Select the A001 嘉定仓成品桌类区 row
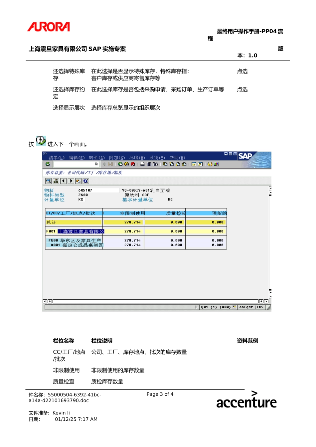 click(82, 245)
